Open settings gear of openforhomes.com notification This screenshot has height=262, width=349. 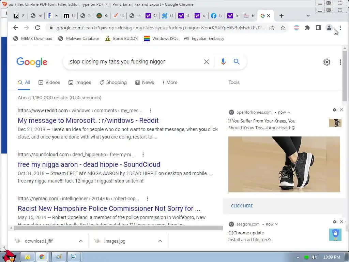click(335, 110)
